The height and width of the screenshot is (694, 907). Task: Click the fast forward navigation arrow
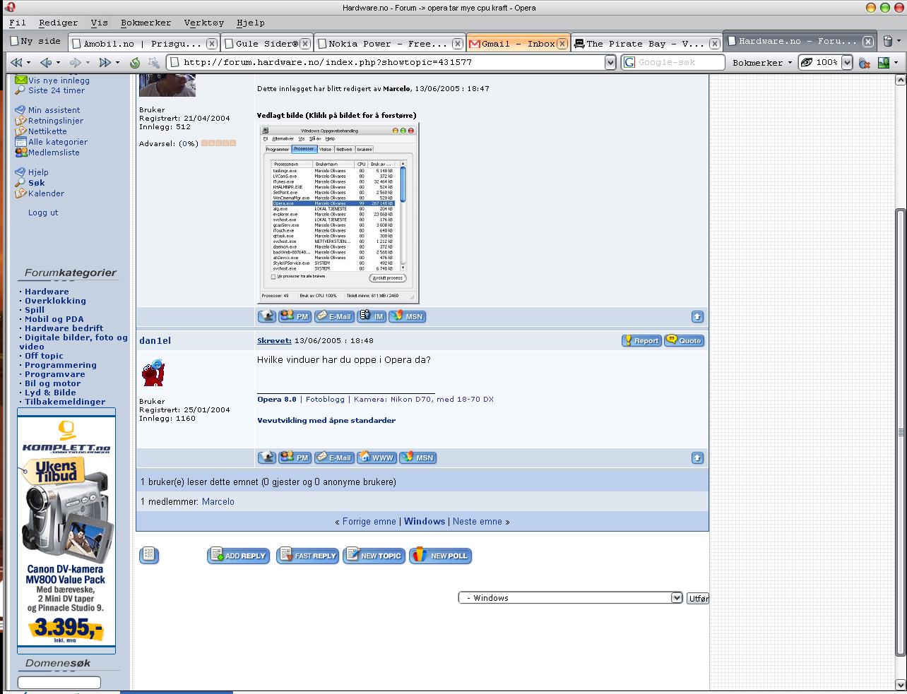(x=105, y=63)
